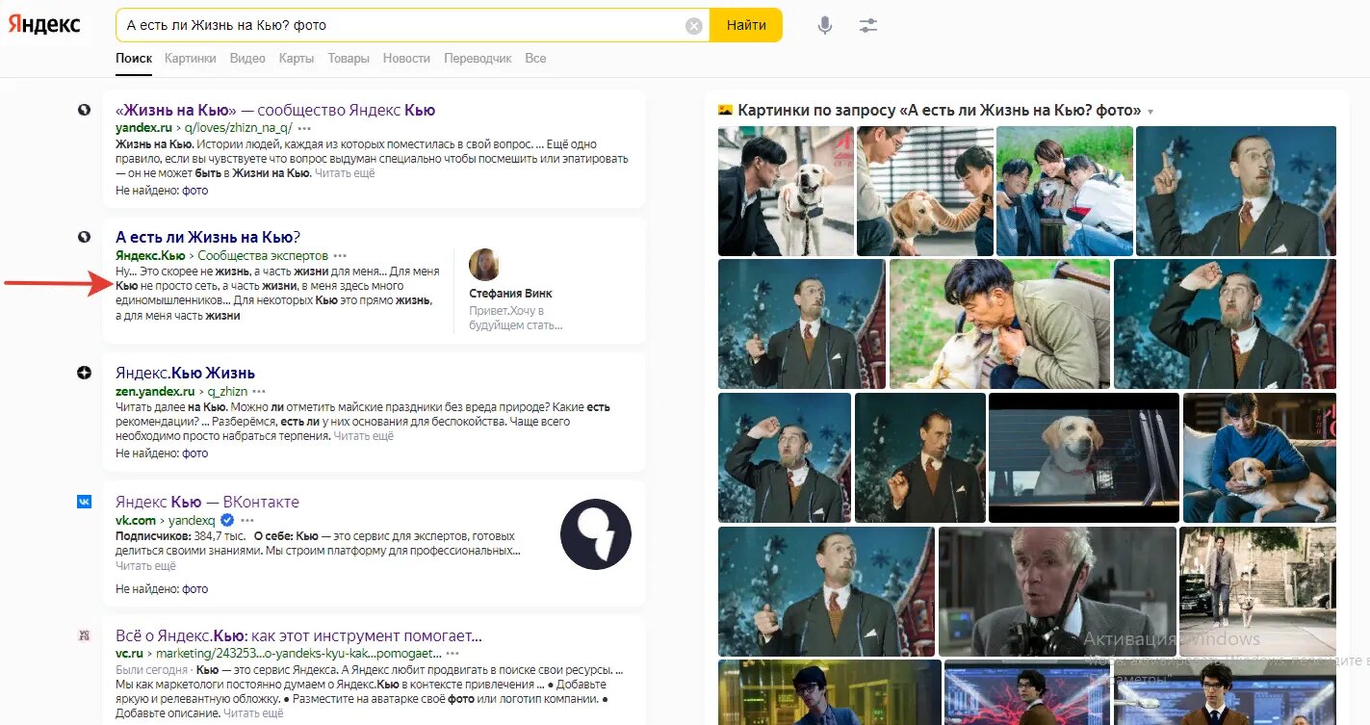Open image of man hugging dog outdoors in grey jacket

(999, 324)
